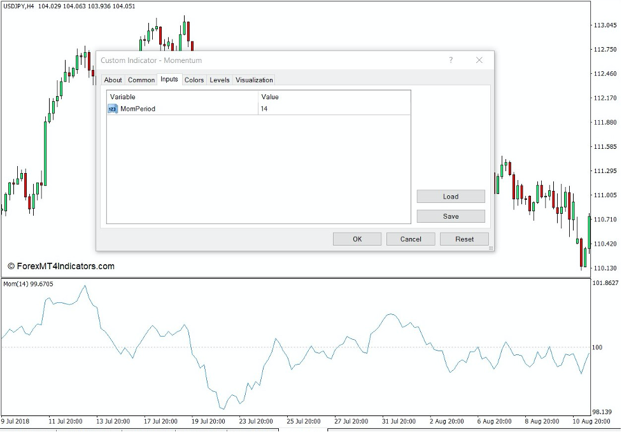
Task: Click the 123 numeric icon beside MomPeriod
Action: (112, 109)
